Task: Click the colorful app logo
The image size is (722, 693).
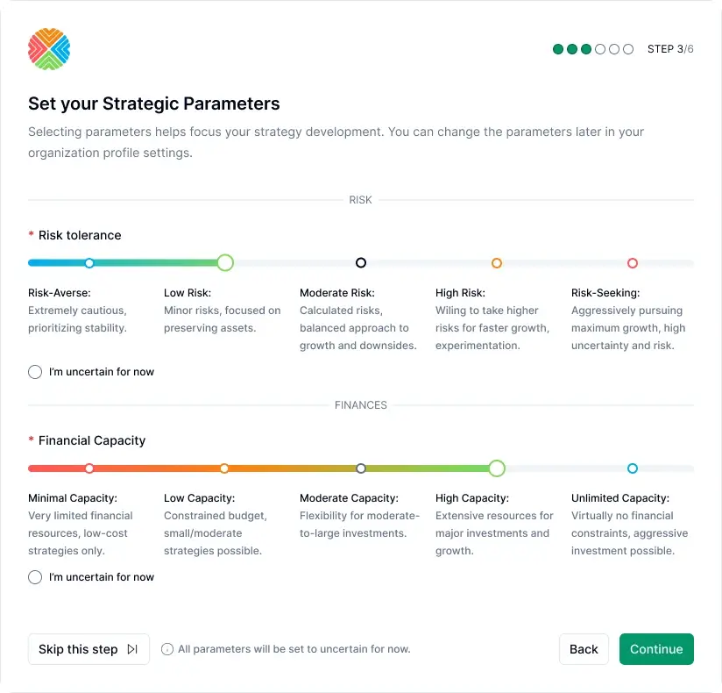Action: [49, 49]
